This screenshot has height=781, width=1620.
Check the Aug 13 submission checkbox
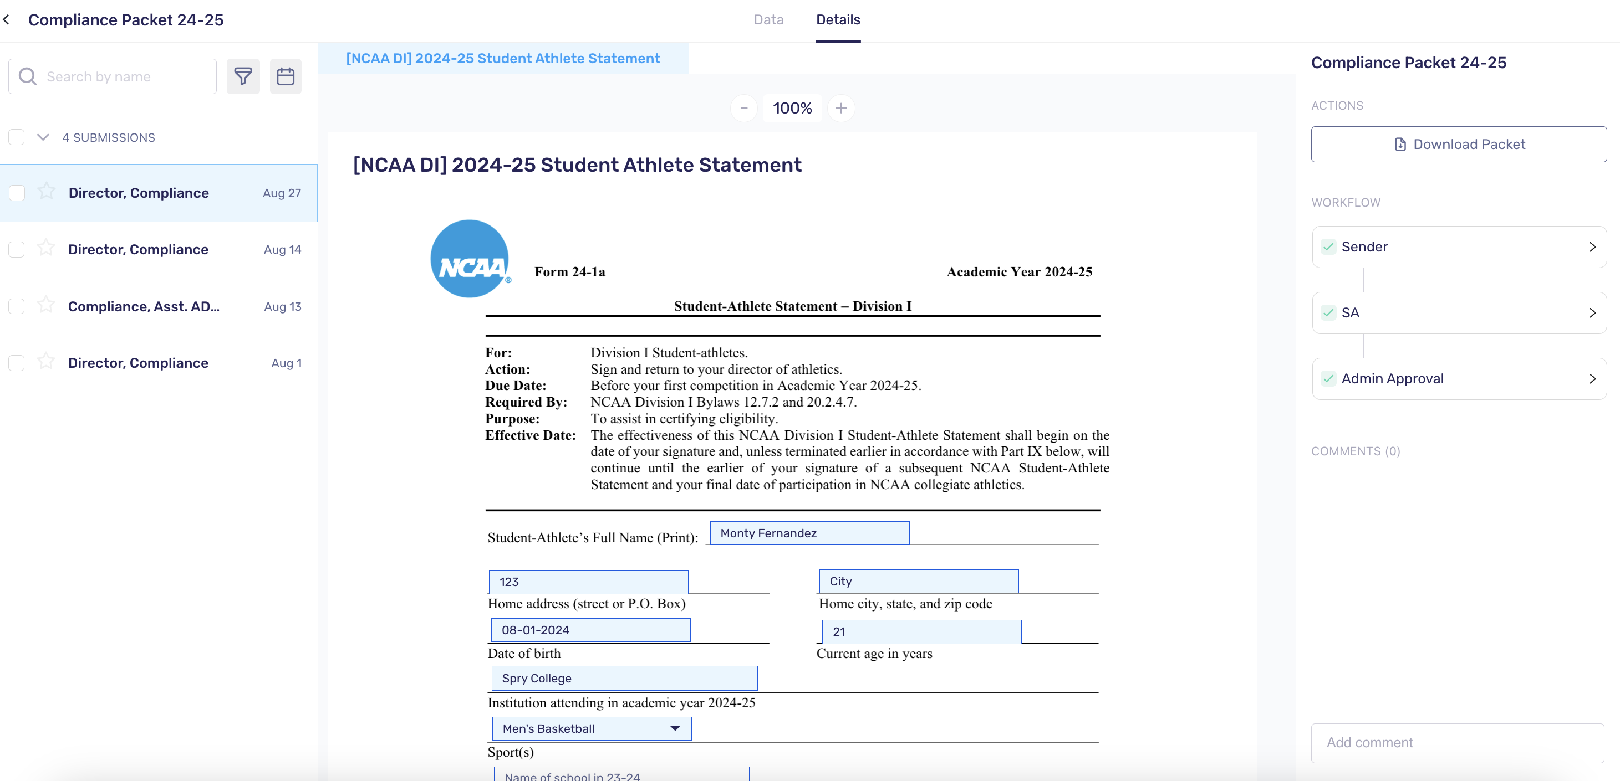(x=17, y=307)
